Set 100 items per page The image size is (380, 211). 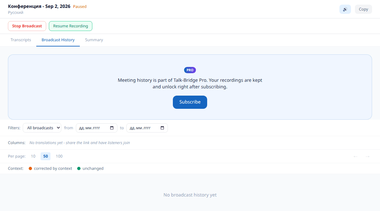[x=59, y=156]
